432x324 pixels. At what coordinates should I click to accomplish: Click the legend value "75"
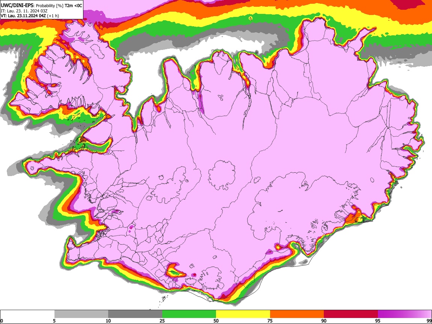click(270, 321)
